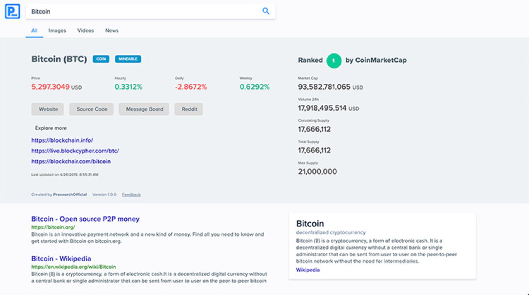The image size is (529, 295).
Task: Select the All results tab
Action: click(x=34, y=31)
